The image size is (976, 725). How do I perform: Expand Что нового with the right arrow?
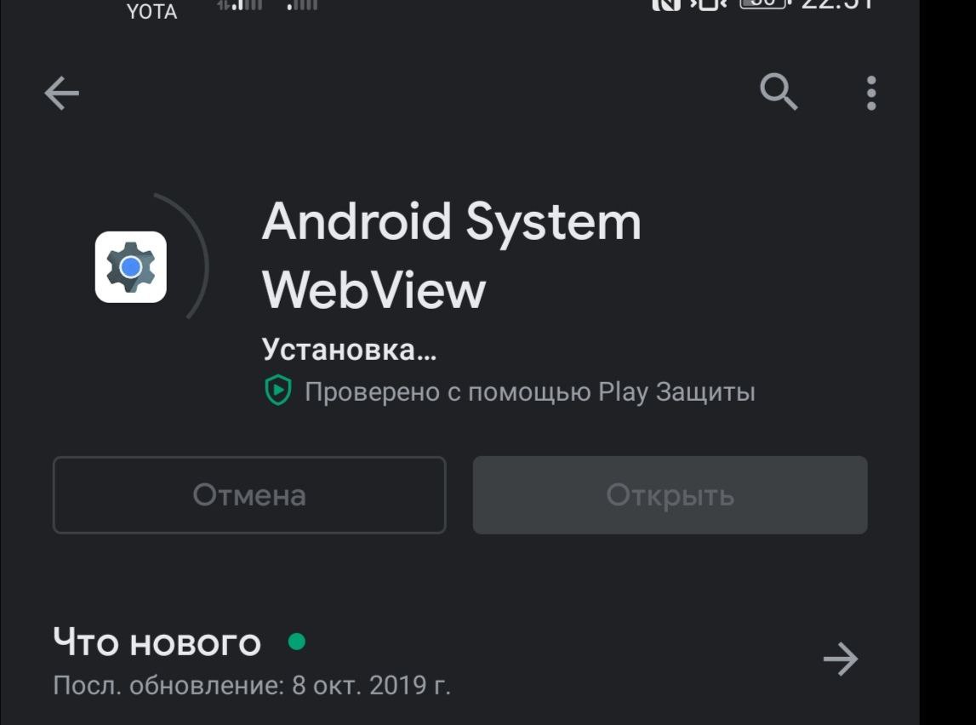click(841, 659)
